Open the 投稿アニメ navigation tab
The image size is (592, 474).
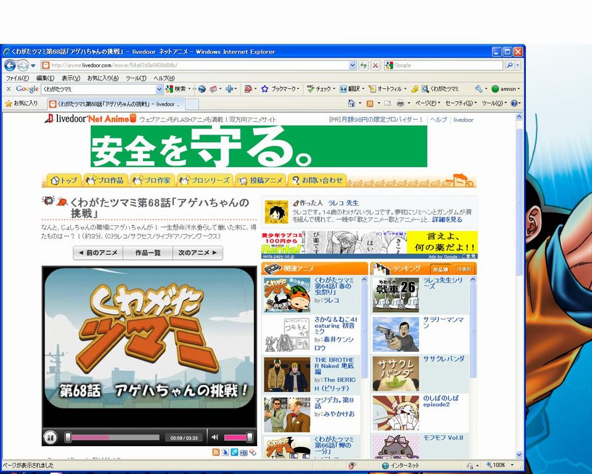(261, 180)
